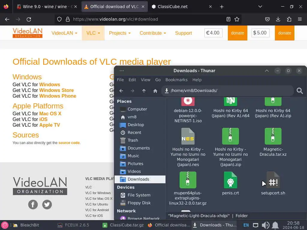Open the Edit menu in Thunar
The image size is (307, 230).
coord(132,80)
